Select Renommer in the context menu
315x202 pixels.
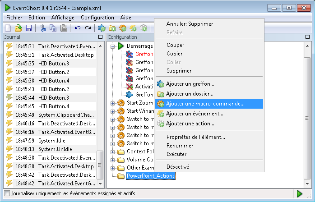[x=209, y=146]
